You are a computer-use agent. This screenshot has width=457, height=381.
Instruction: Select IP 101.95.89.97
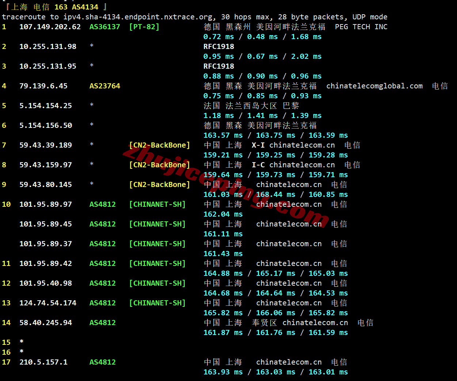pyautogui.click(x=46, y=204)
